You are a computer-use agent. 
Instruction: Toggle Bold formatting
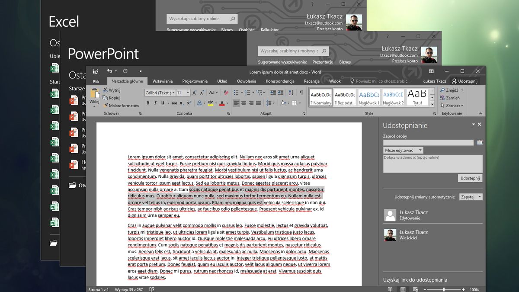[x=148, y=103]
